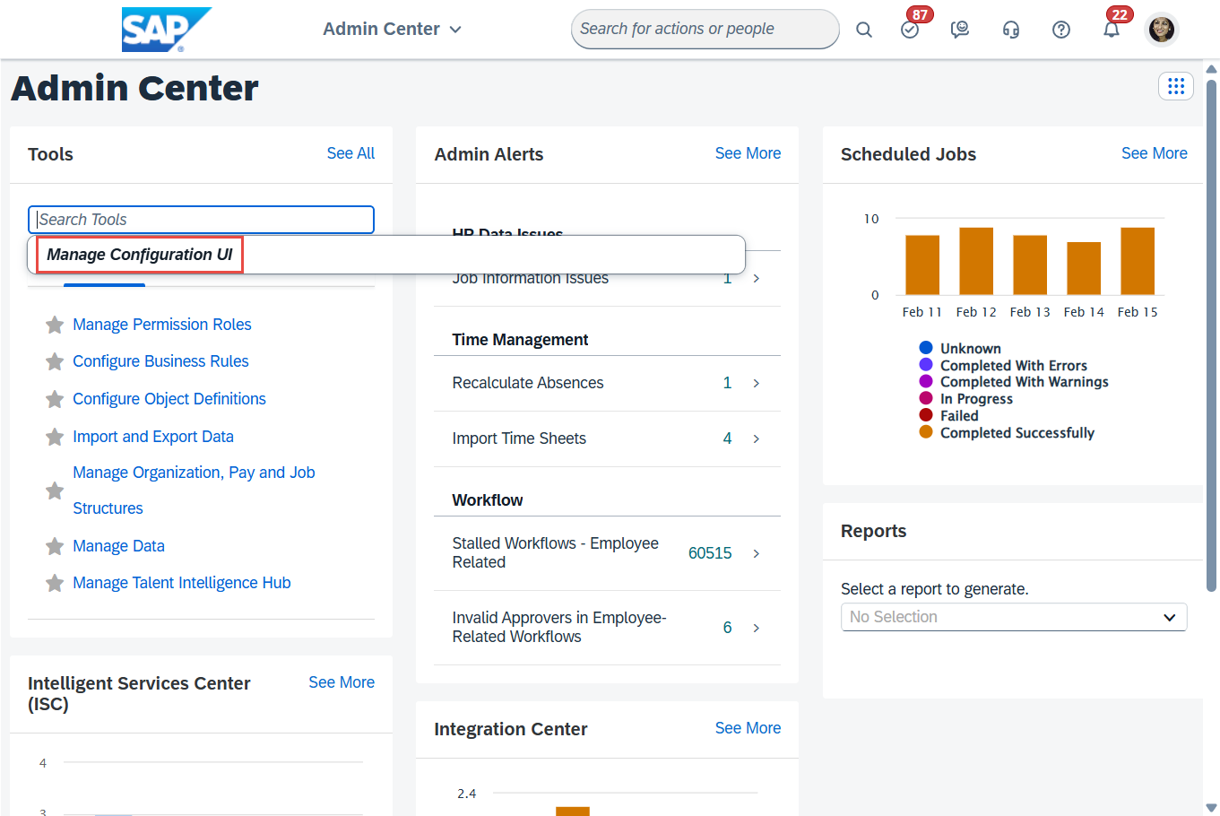The image size is (1220, 816).
Task: Click the grid layout icon under the header
Action: point(1175,86)
